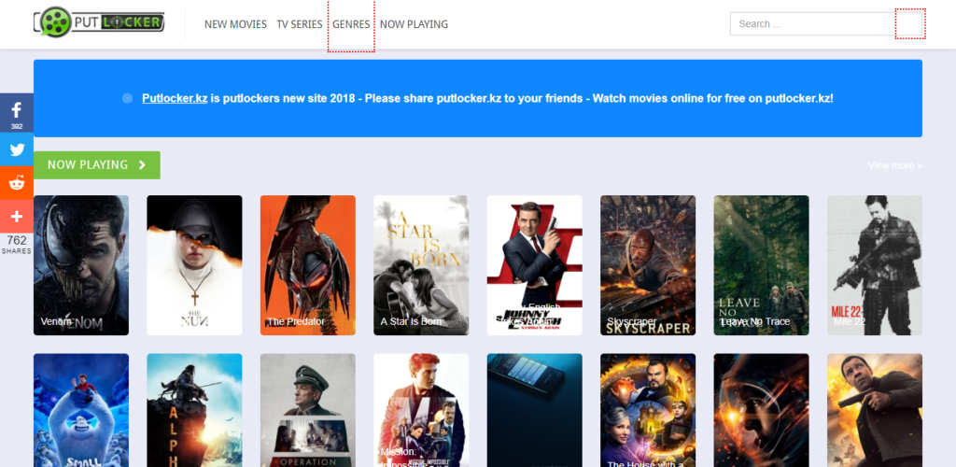This screenshot has height=467, width=956.
Task: Open The Nun movie poster
Action: 194,265
